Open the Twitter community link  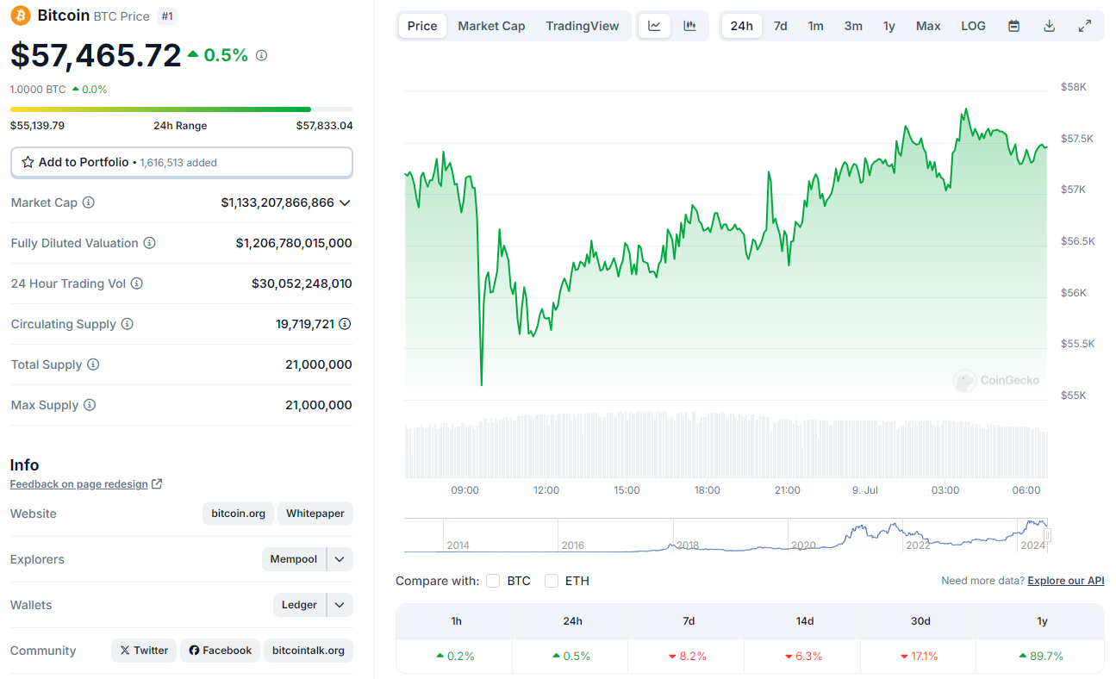(144, 651)
